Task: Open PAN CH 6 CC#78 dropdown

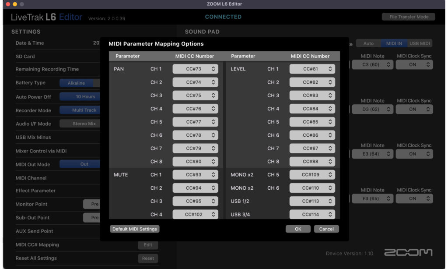Action: coord(195,135)
